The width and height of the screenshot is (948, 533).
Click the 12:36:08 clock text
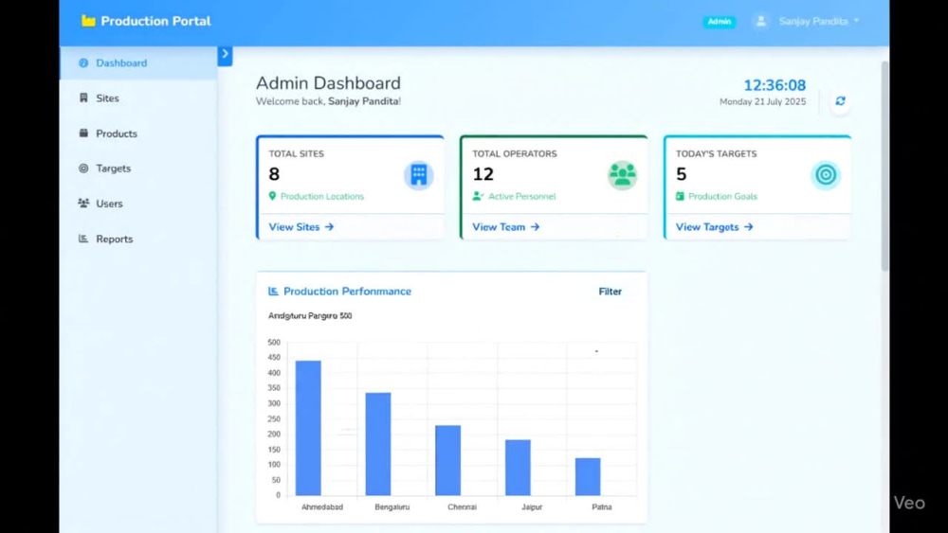[775, 85]
